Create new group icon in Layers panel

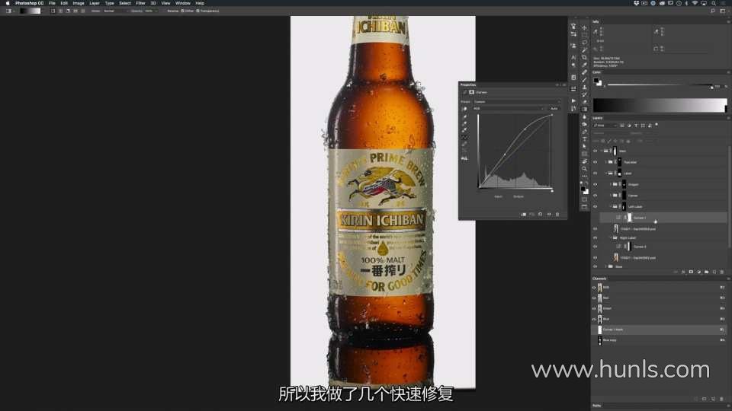706,272
